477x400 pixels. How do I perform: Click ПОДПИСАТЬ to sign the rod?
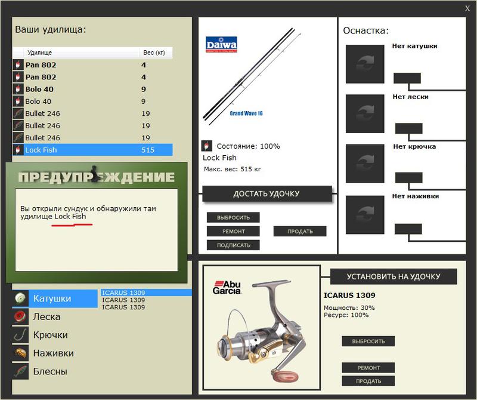click(x=233, y=245)
